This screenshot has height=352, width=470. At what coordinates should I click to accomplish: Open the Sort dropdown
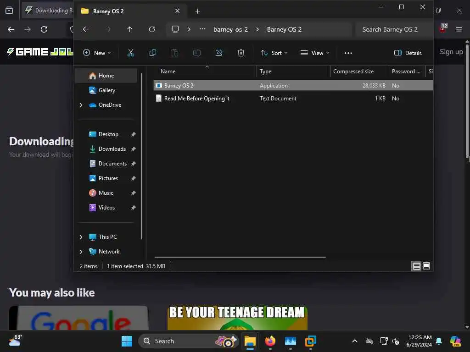click(274, 53)
